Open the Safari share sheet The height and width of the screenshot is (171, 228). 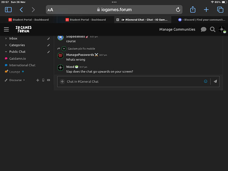click(x=193, y=10)
